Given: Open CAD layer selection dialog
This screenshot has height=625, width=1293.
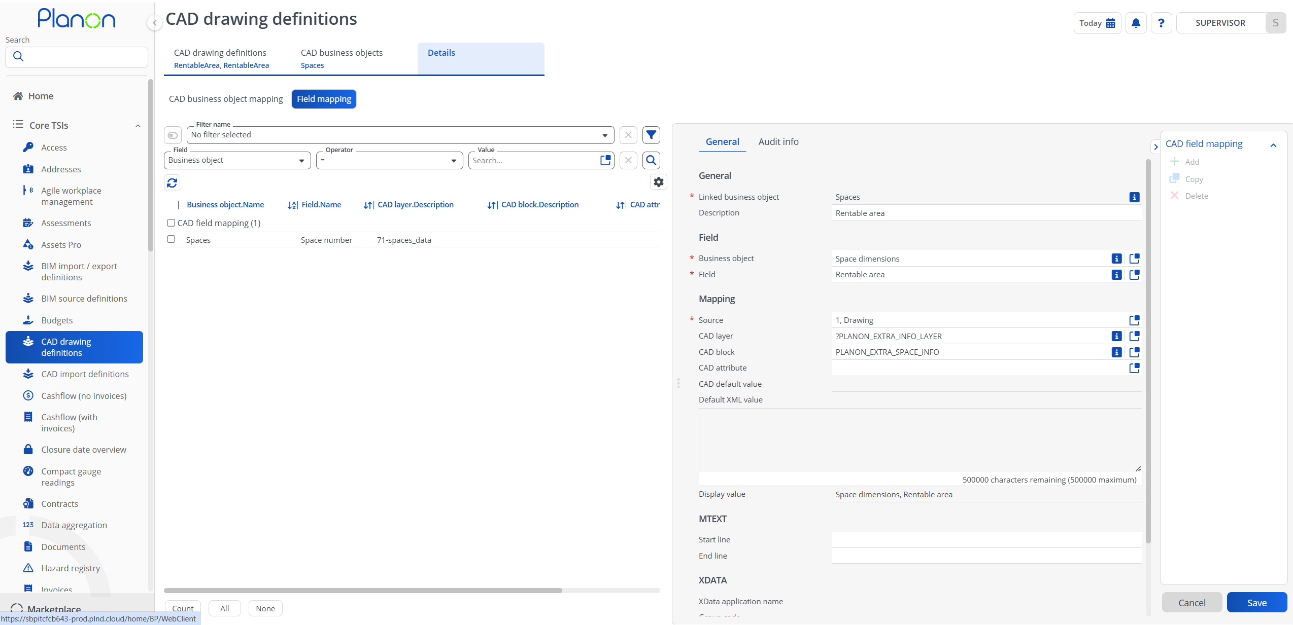Looking at the screenshot, I should point(1134,336).
